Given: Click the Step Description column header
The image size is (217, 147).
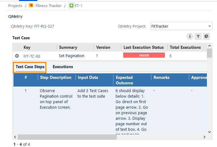Looking at the screenshot, I should point(56,77).
